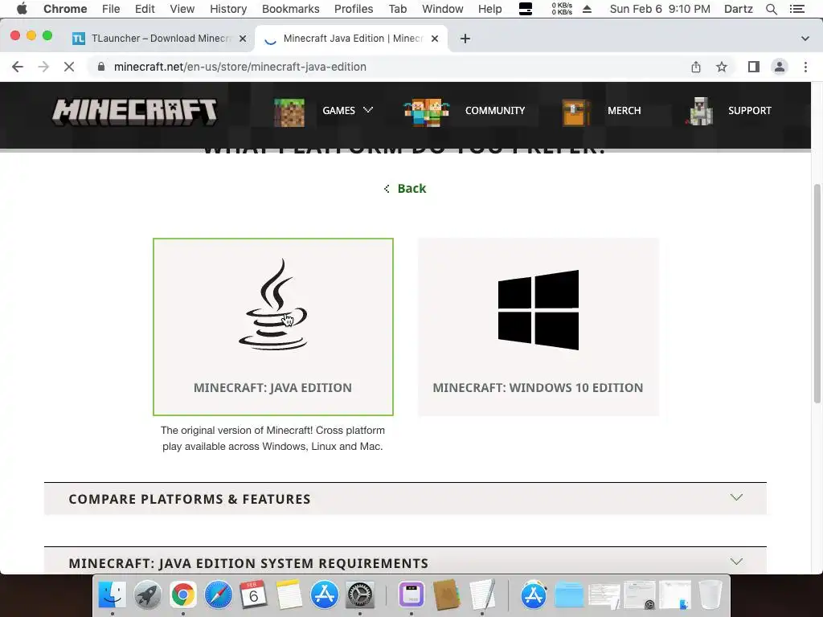Open the Bookmarks menu
Image resolution: width=823 pixels, height=617 pixels.
291,9
